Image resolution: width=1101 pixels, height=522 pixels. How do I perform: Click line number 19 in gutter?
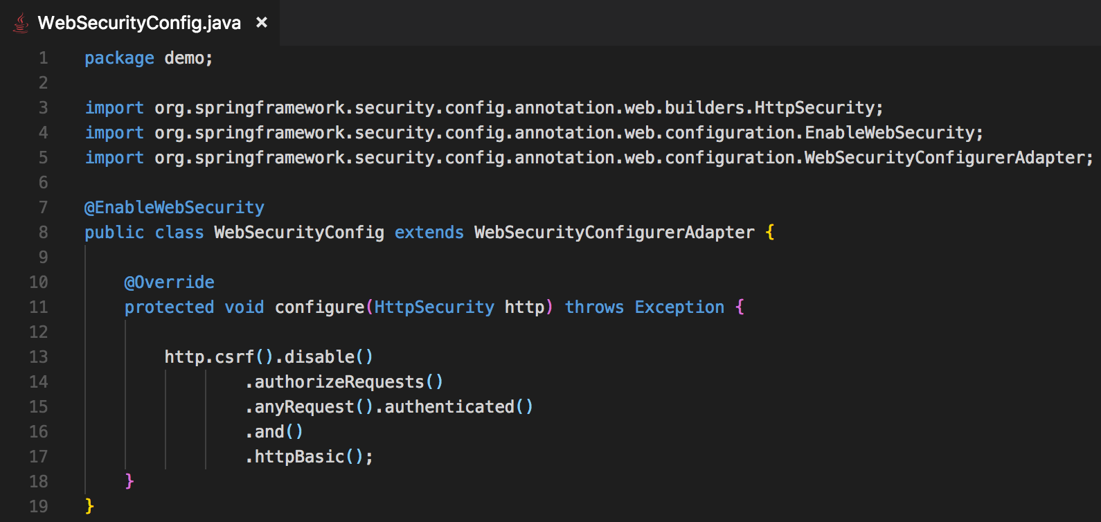(x=38, y=507)
